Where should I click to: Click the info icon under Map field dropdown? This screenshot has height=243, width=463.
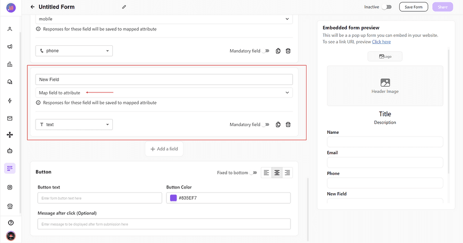click(x=38, y=102)
